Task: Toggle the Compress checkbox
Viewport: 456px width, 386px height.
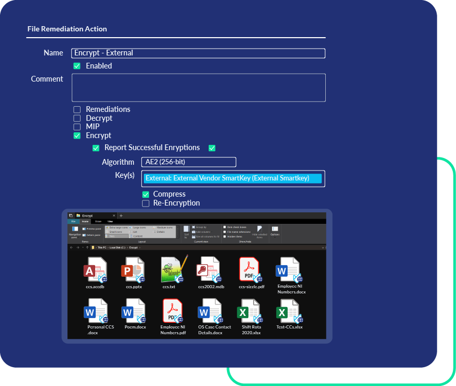Action: point(146,195)
